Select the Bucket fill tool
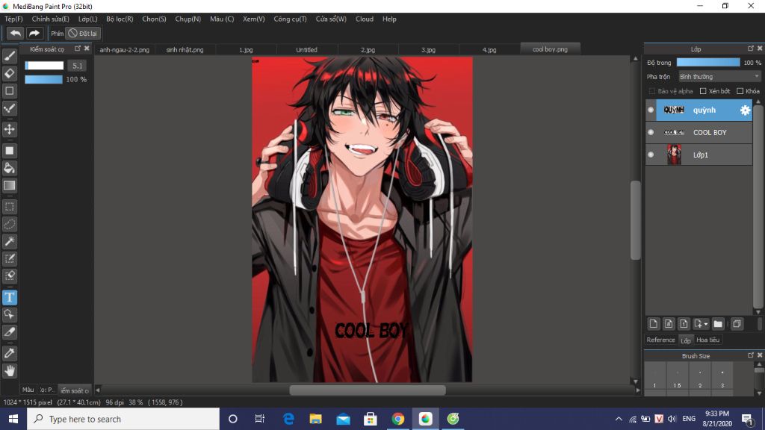This screenshot has height=430, width=765. pyautogui.click(x=9, y=168)
